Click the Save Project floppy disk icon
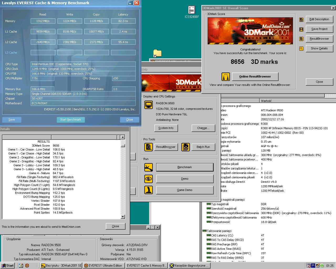 [x=301, y=29]
